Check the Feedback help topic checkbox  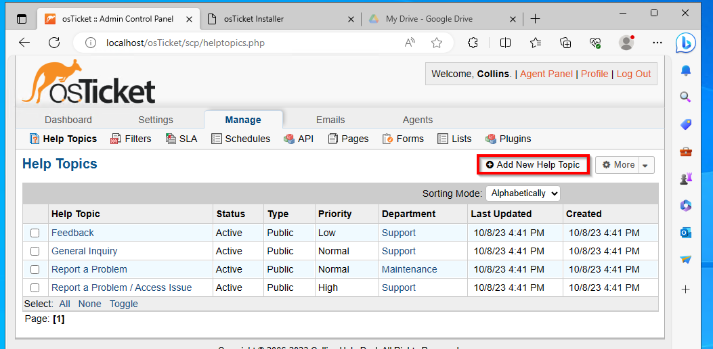[35, 233]
